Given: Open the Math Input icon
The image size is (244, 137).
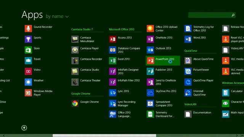Looking at the screenshot, I should 226,114.
